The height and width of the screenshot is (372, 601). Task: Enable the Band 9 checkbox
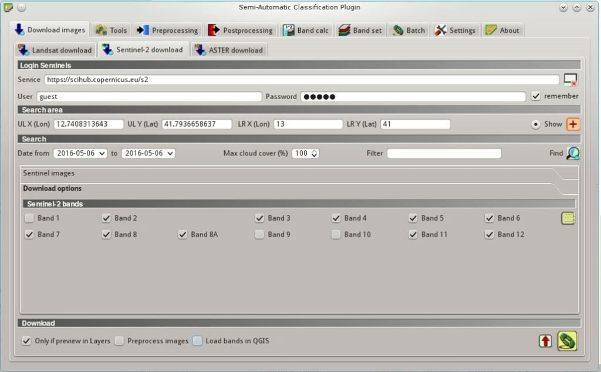(259, 234)
